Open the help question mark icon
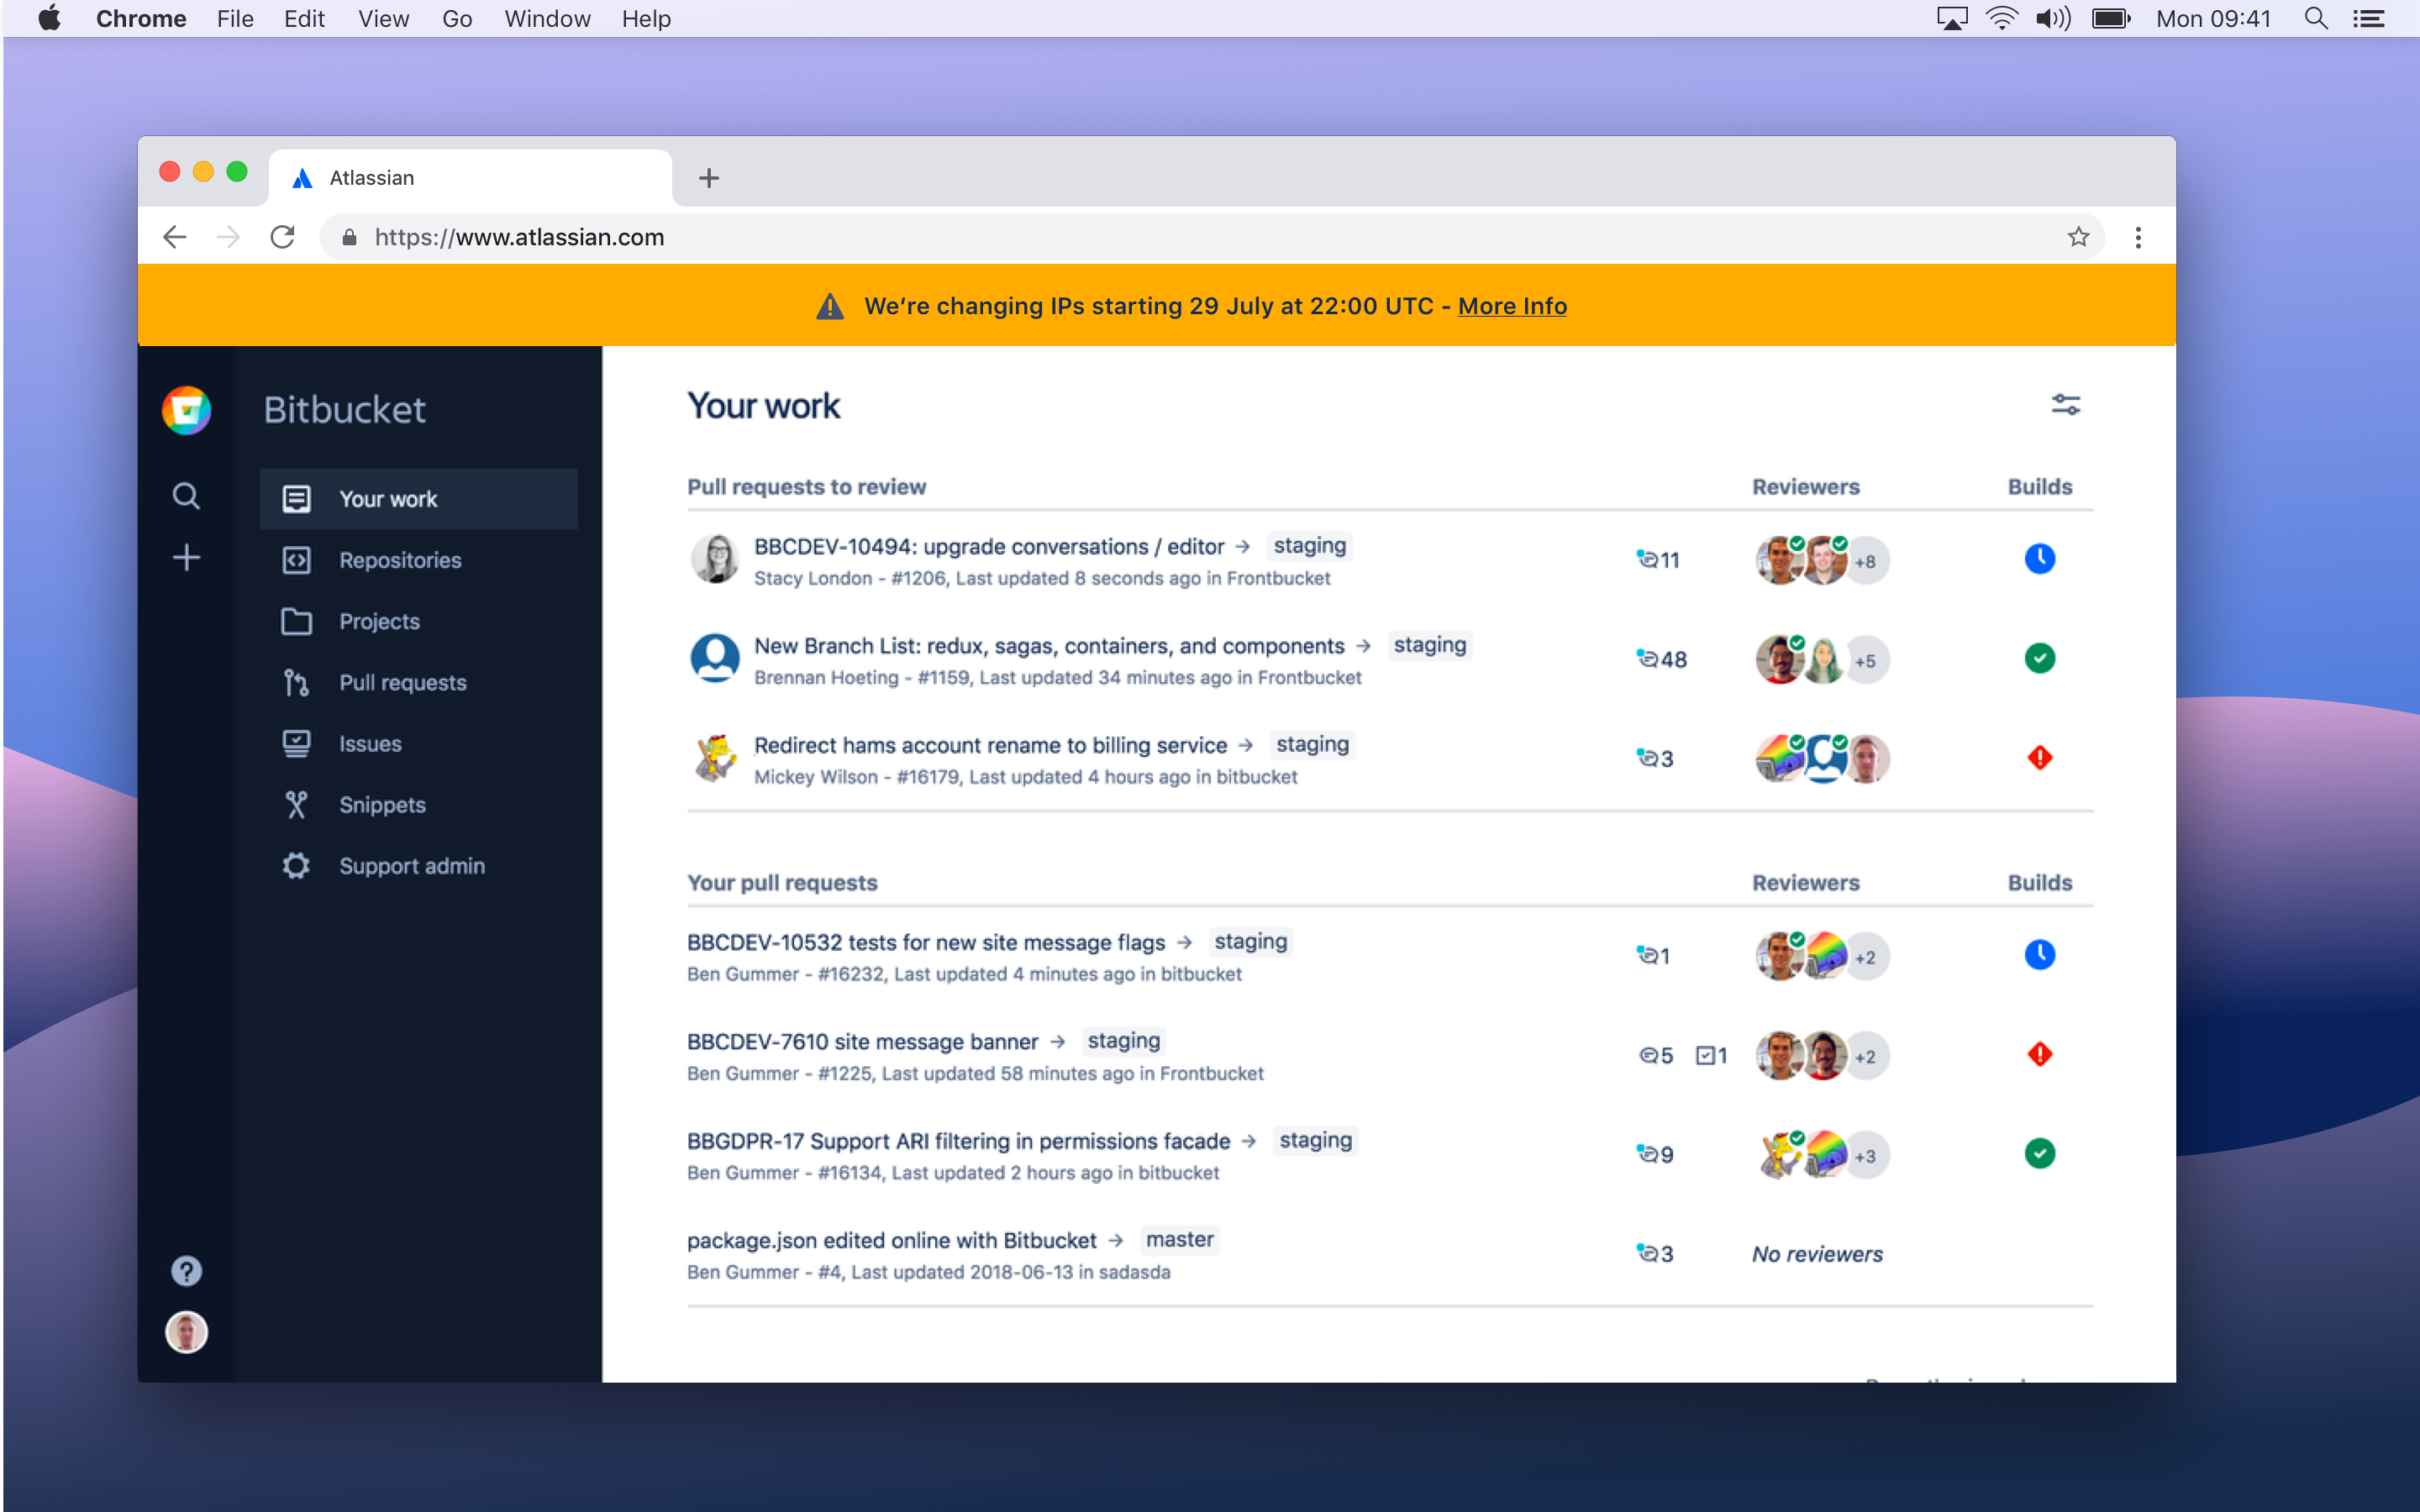Viewport: 2420px width, 1512px height. [x=186, y=1271]
